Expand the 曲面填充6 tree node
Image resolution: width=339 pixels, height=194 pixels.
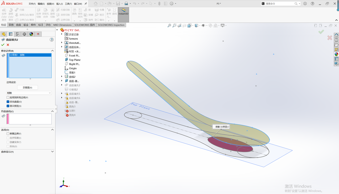[x=62, y=98]
